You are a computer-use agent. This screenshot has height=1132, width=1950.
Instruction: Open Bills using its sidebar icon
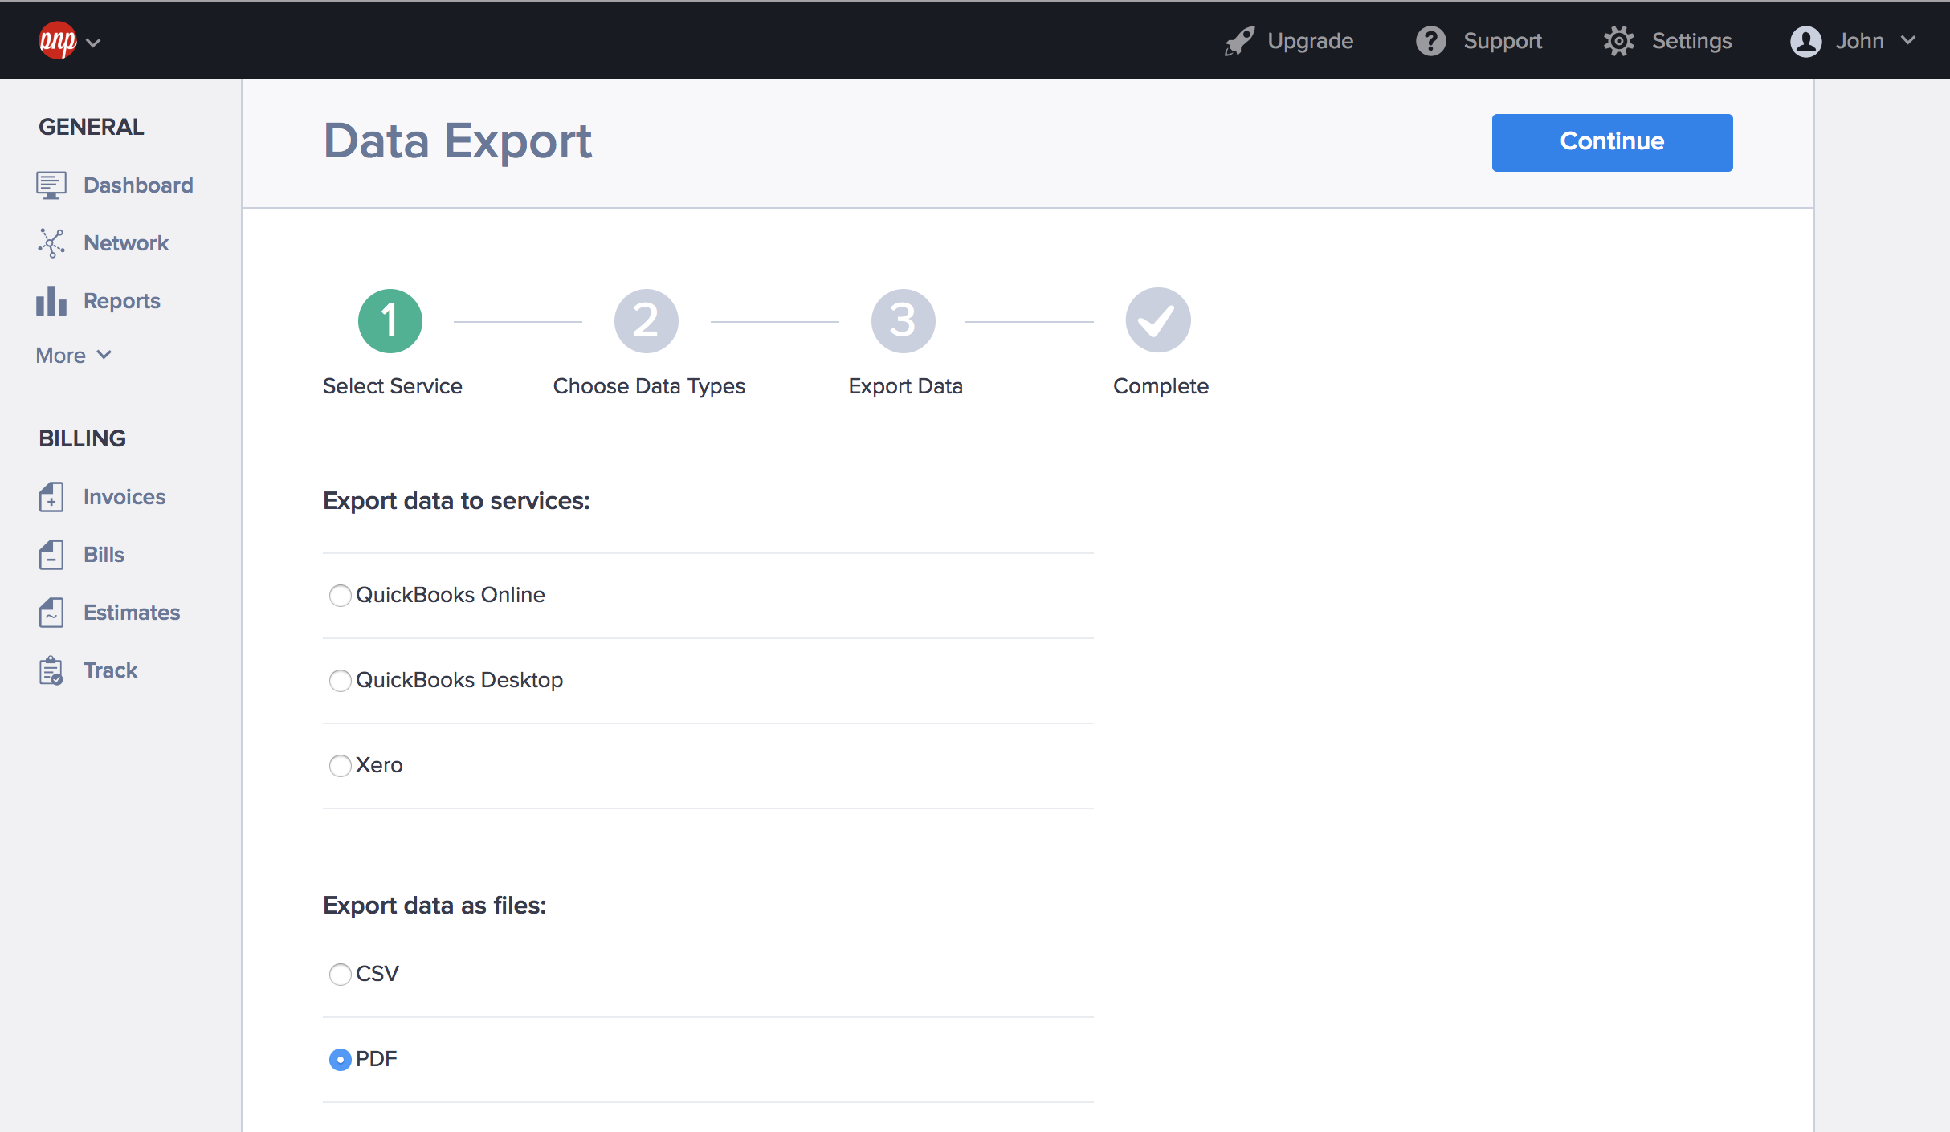51,554
